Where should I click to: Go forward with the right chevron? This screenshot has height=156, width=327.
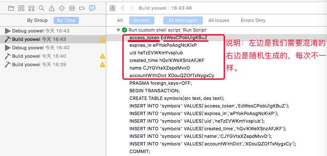[132, 8]
